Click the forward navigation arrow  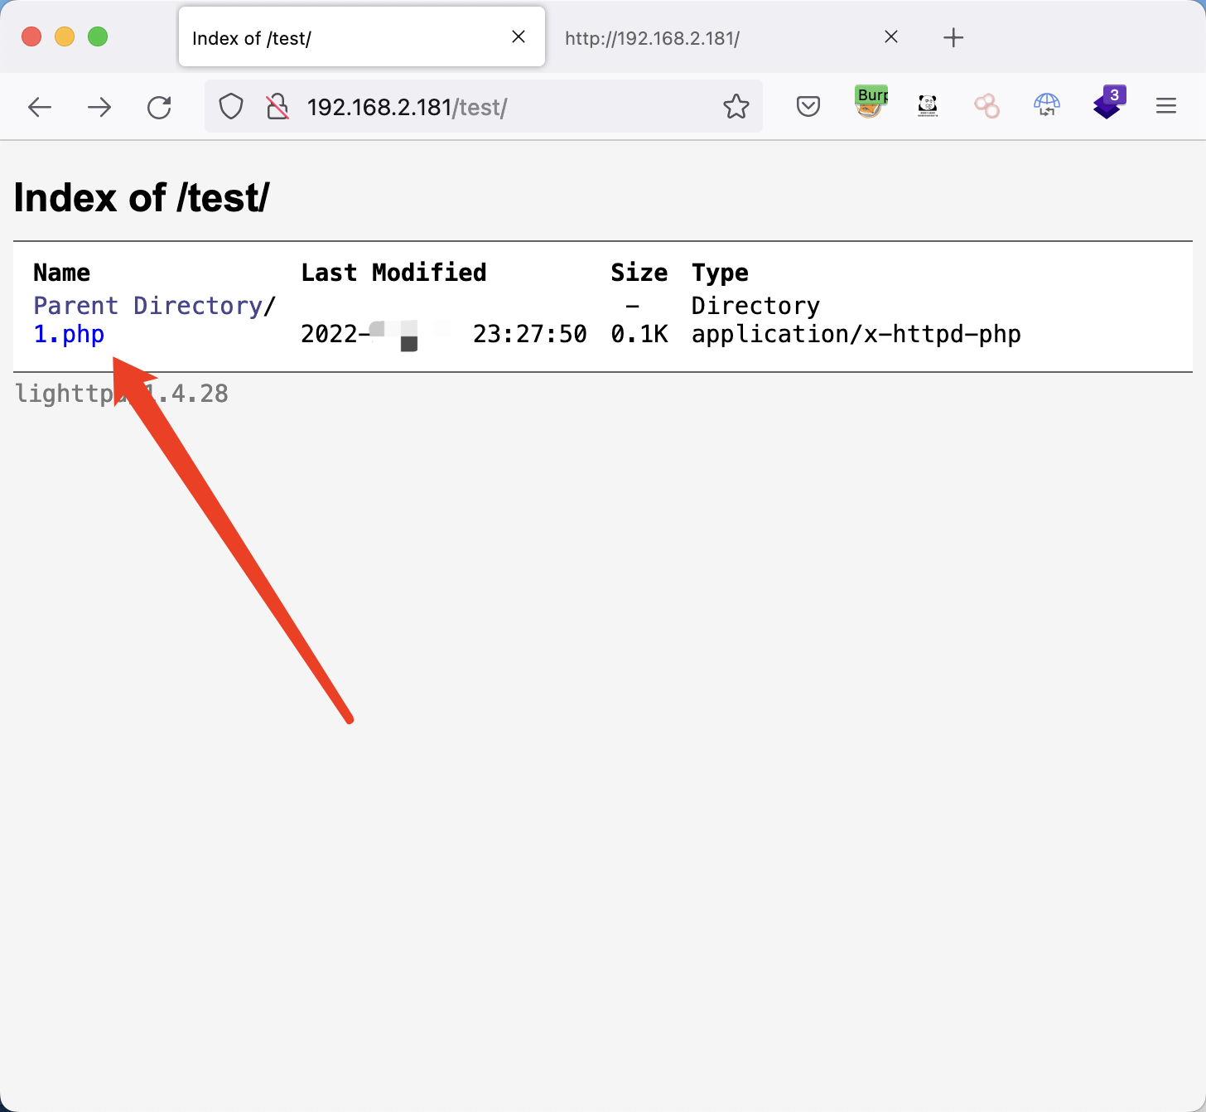(x=99, y=107)
